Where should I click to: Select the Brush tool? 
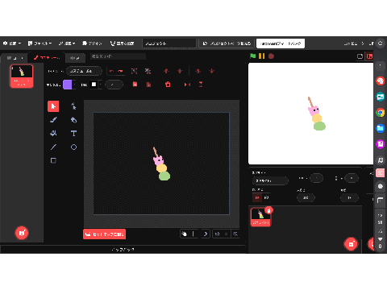[x=53, y=120]
